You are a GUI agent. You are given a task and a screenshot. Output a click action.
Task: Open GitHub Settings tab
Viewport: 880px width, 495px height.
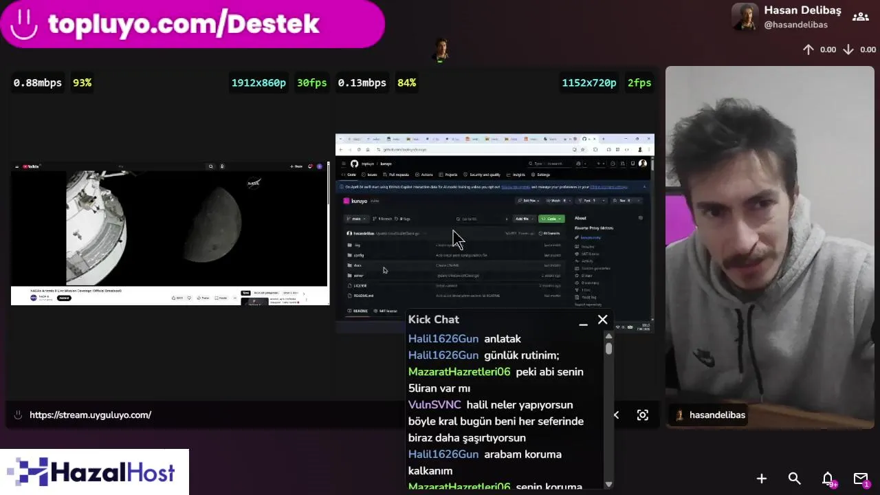point(540,175)
